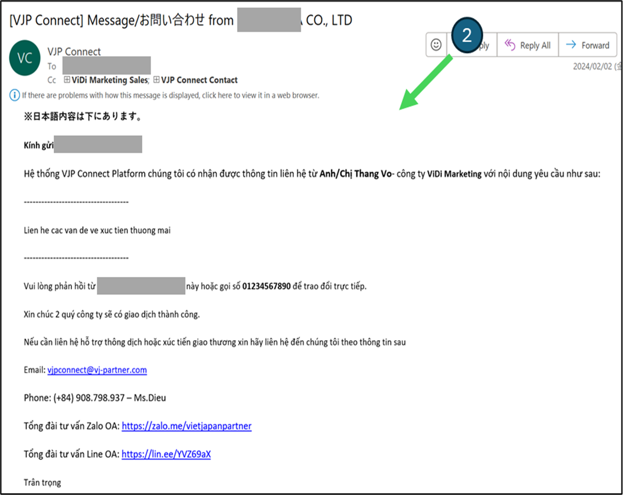Click the bold phone number 01234567890
The height and width of the screenshot is (496, 625).
click(x=266, y=286)
